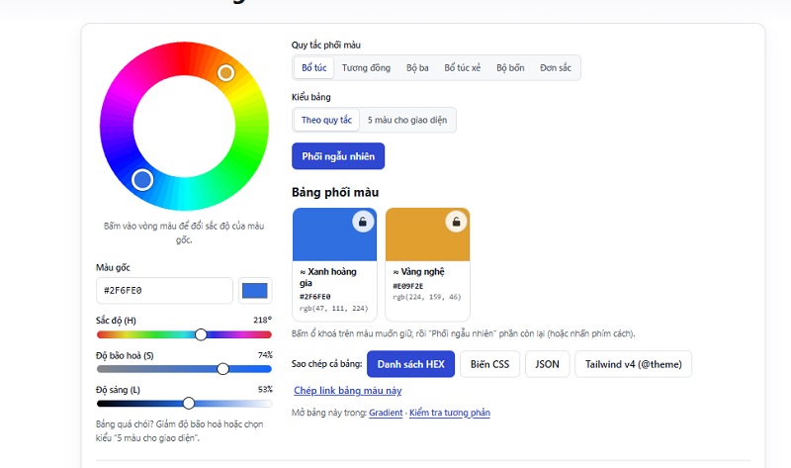
Task: Toggle the lock icon on the Vàng nghệ swatch
Action: (x=456, y=222)
